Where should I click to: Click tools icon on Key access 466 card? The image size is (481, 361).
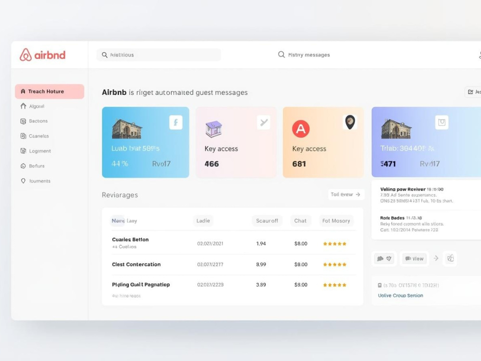pyautogui.click(x=264, y=122)
